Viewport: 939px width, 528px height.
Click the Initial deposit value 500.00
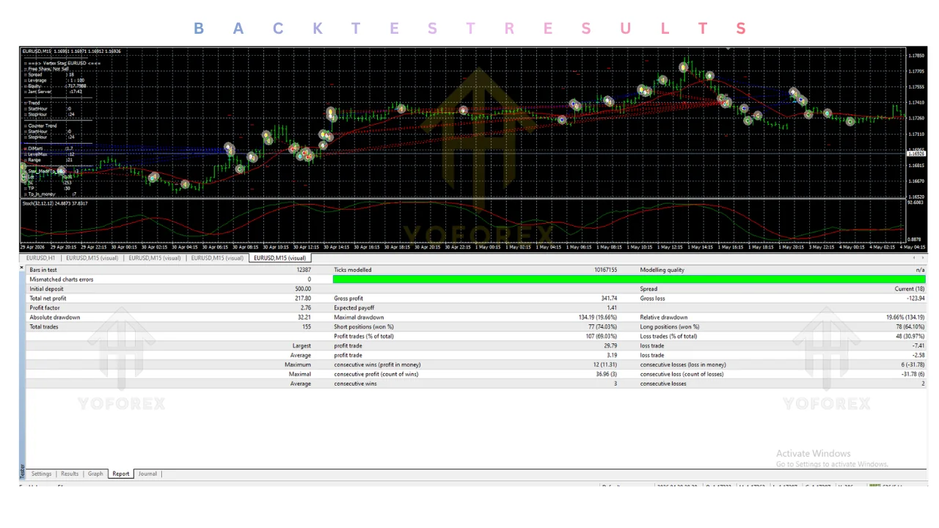coord(303,289)
